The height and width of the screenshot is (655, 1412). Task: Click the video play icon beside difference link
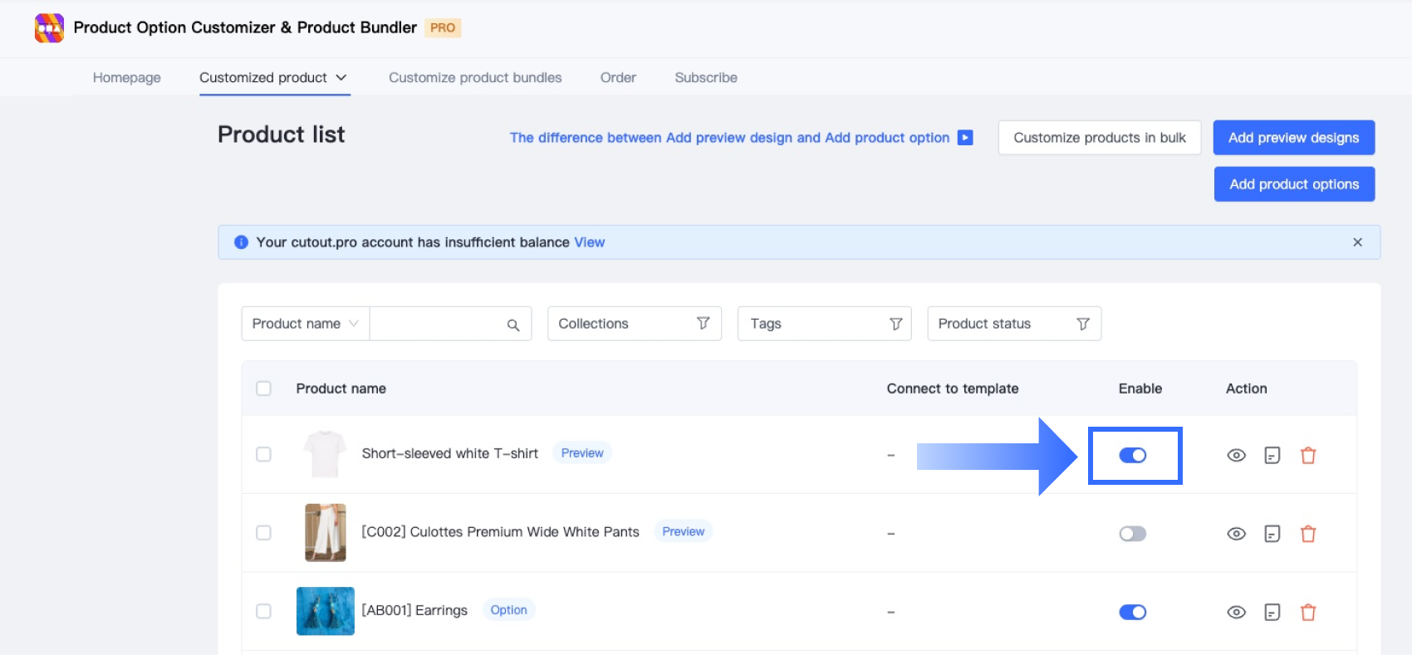click(965, 138)
